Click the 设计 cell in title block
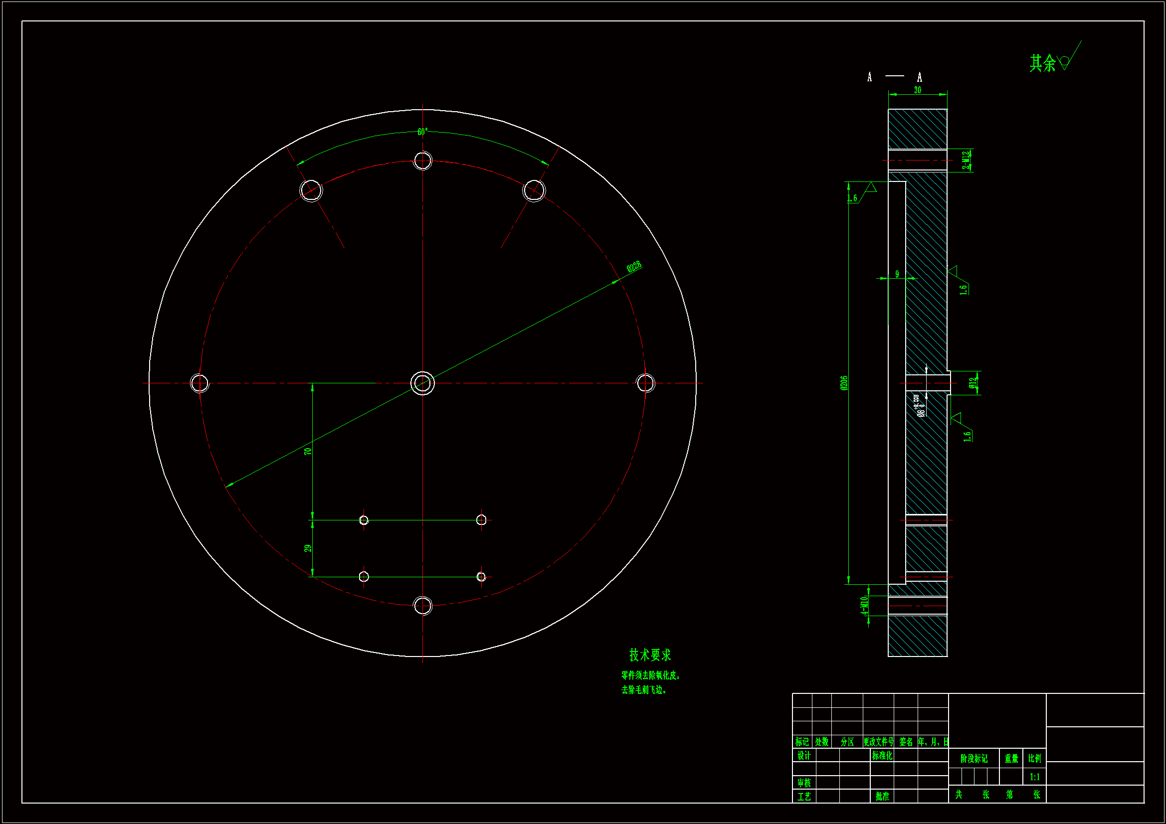 coord(803,756)
